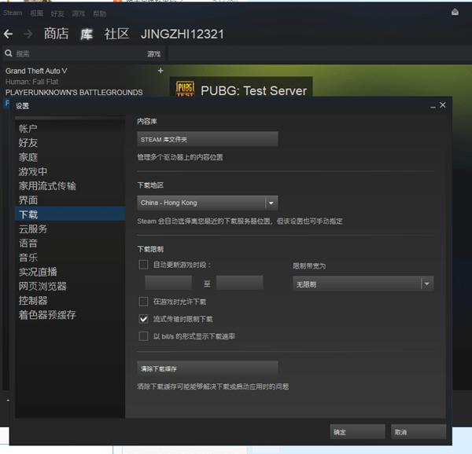
Task: Open the notification icon at top right
Action: tap(455, 13)
